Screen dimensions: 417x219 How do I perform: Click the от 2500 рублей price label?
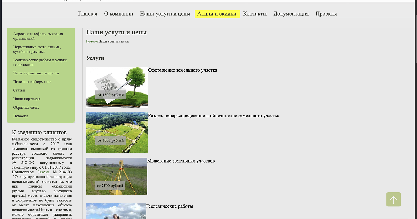coord(110,186)
